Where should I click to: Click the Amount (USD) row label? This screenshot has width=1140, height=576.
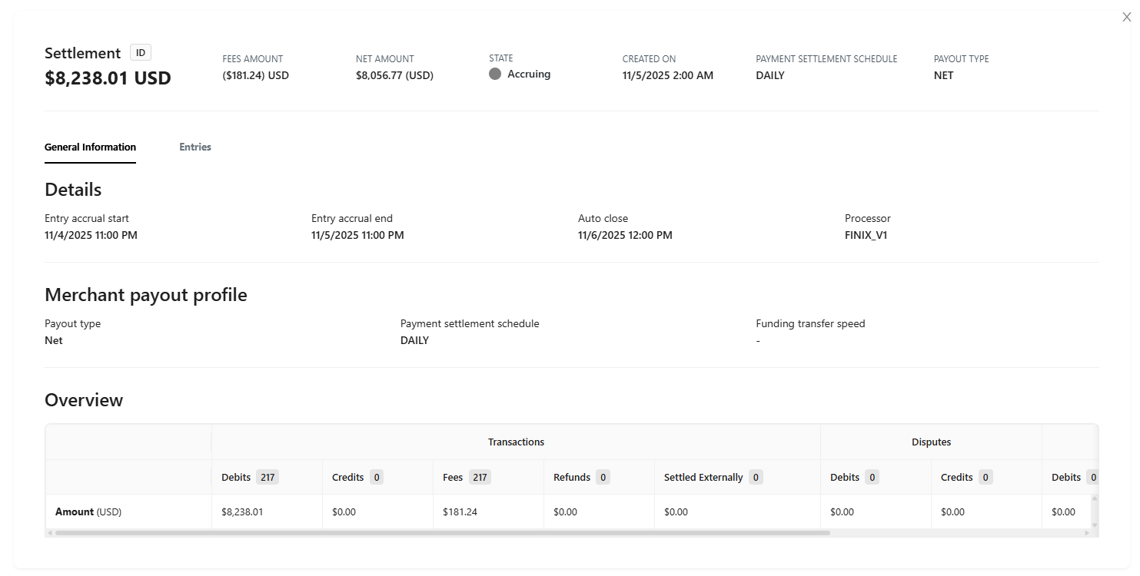point(88,511)
